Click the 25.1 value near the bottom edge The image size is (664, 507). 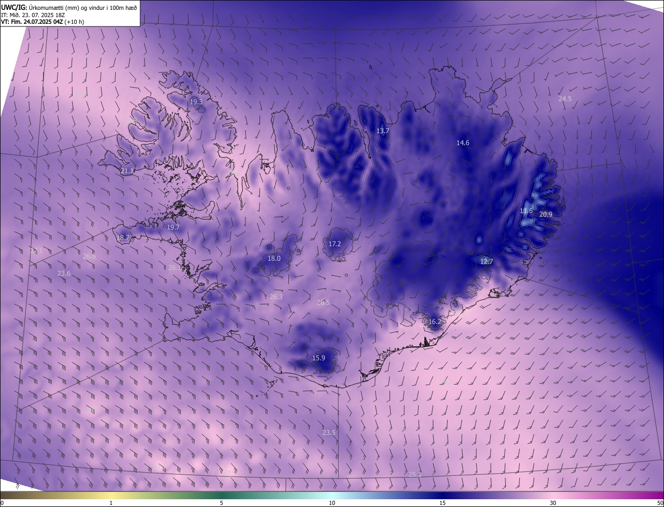[415, 474]
